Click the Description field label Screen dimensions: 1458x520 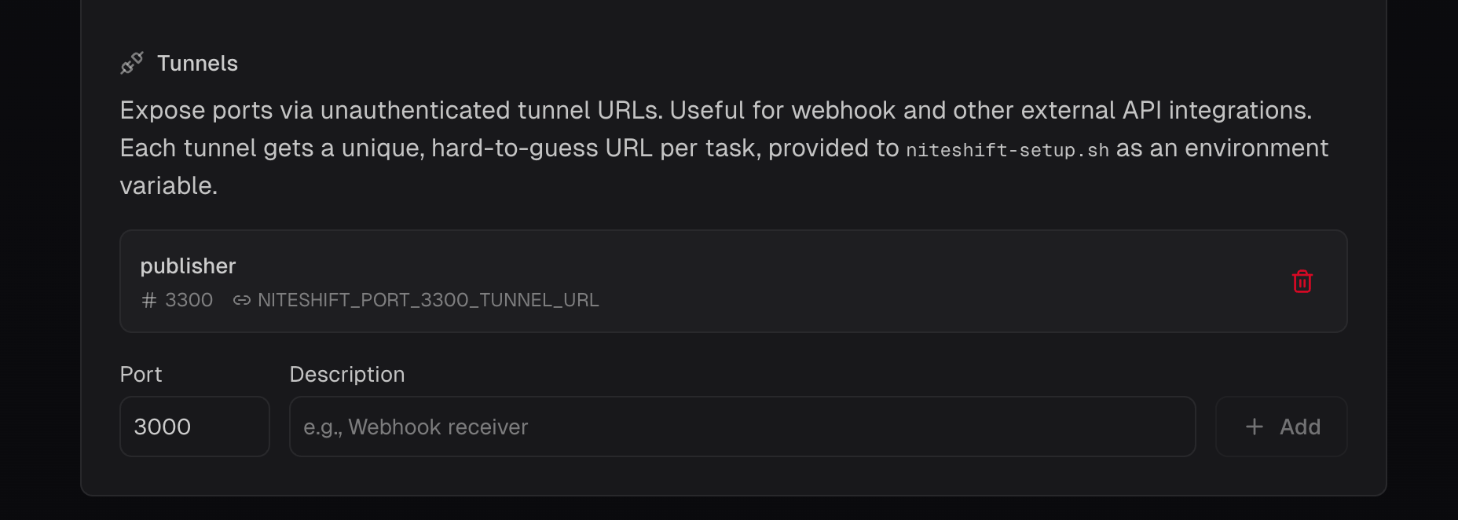pyautogui.click(x=346, y=375)
